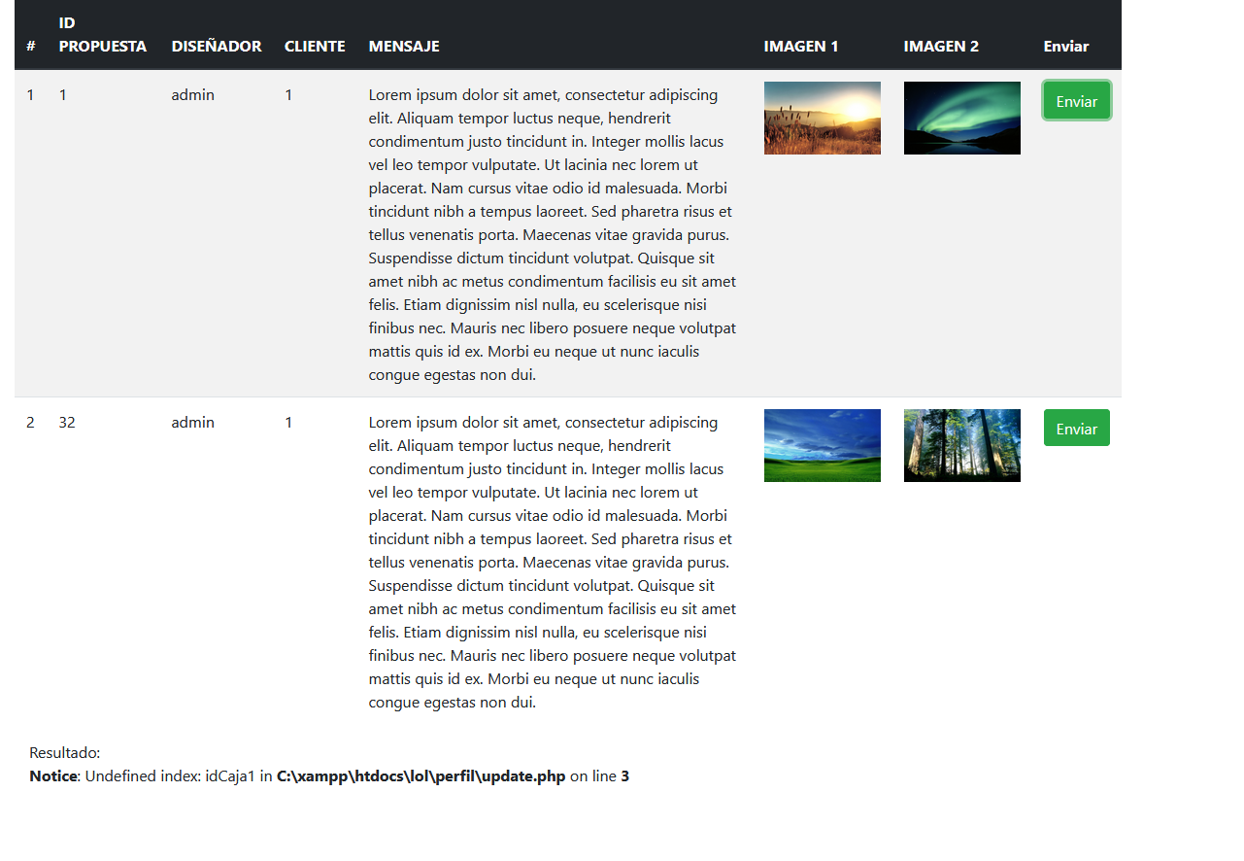Click the IMAGEN 1 column header
Viewport: 1244px width, 861px height.
point(801,47)
